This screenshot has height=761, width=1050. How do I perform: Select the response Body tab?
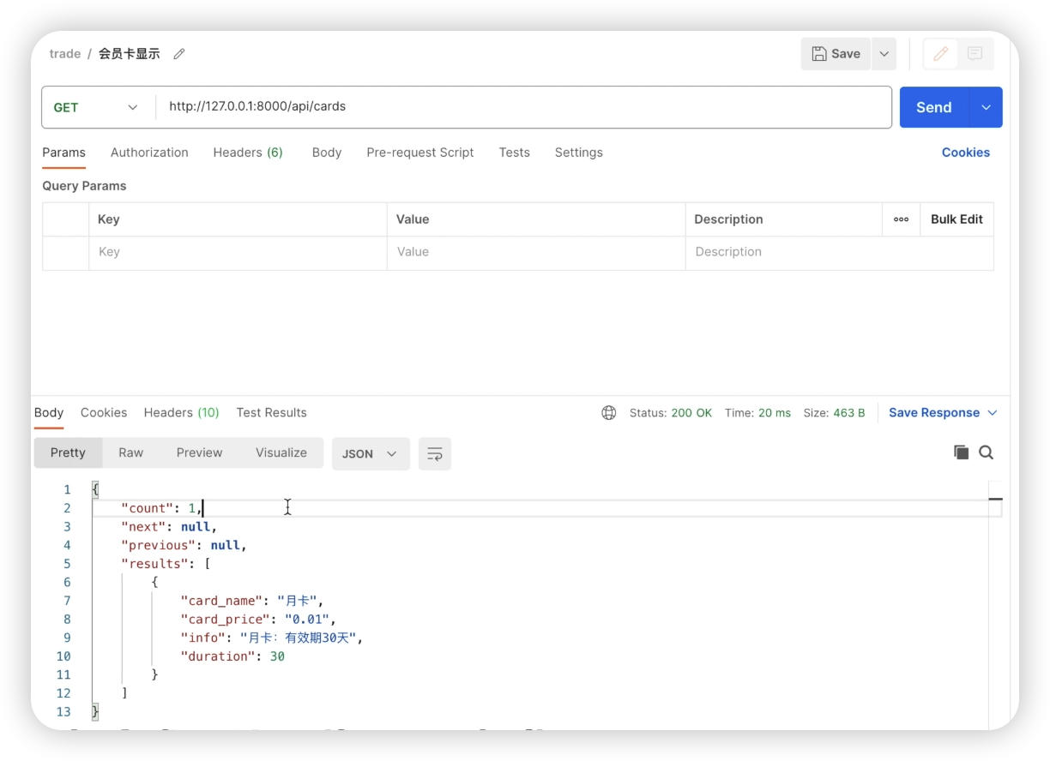point(49,412)
